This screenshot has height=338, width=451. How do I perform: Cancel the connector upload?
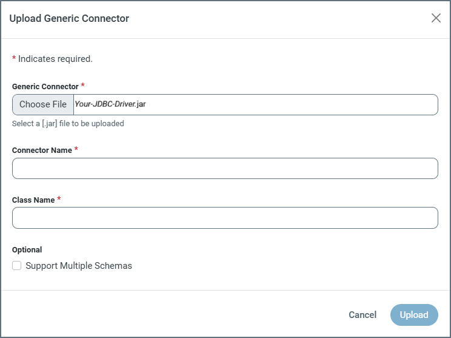point(362,315)
